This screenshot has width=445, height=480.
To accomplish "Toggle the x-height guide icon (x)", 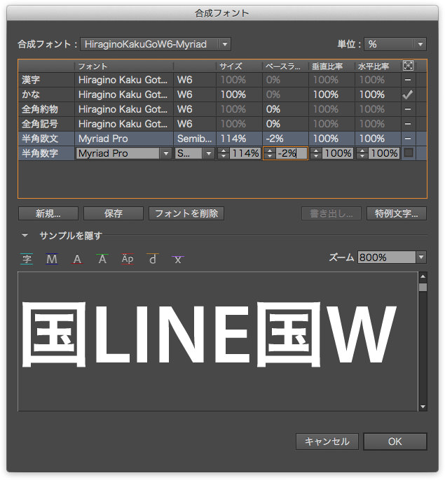I will pos(177,260).
